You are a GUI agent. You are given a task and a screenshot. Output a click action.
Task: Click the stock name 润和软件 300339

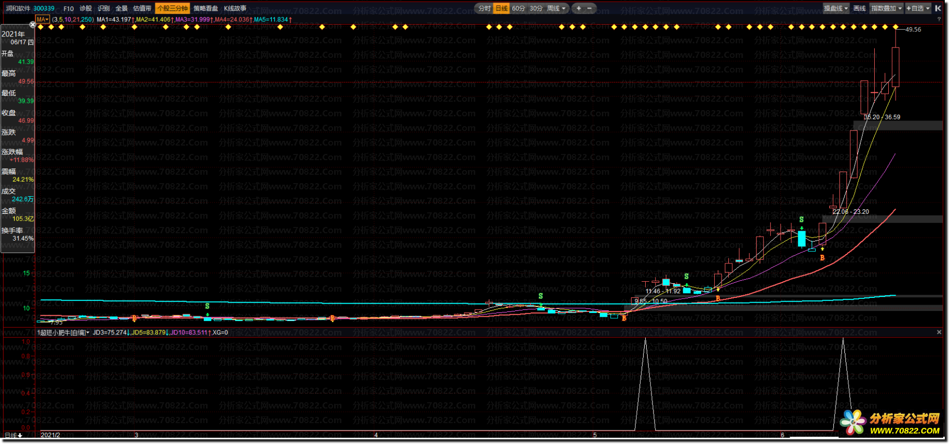30,8
